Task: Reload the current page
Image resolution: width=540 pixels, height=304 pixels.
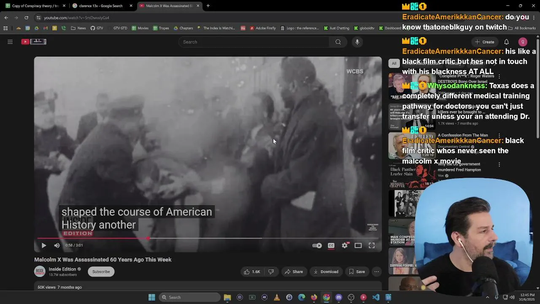Action: (x=27, y=18)
